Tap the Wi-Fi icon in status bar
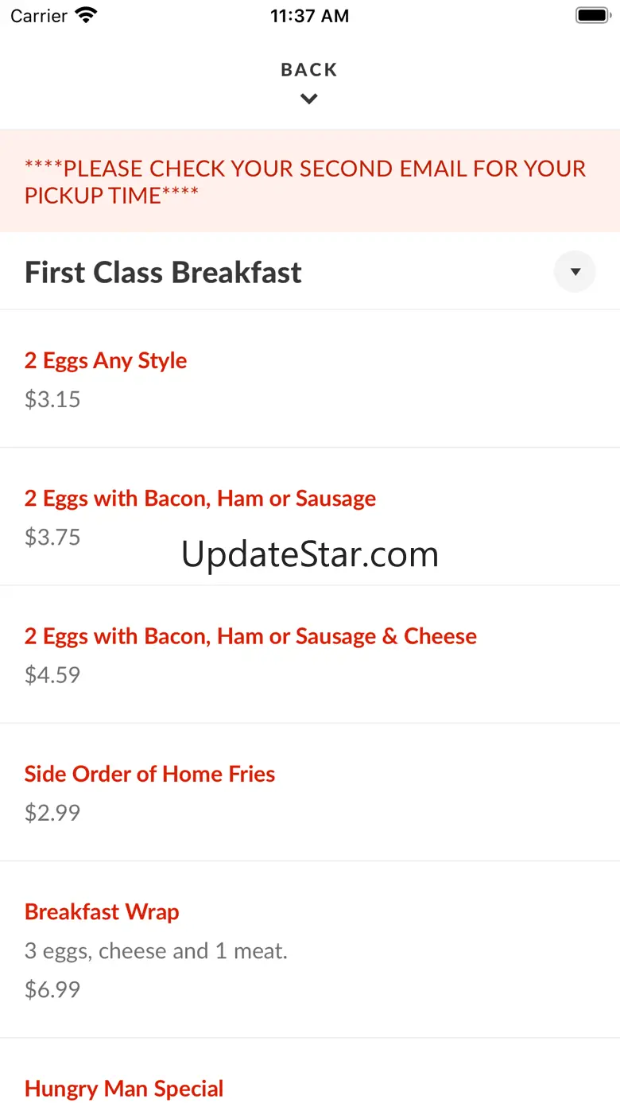This screenshot has width=620, height=1103. (x=85, y=16)
